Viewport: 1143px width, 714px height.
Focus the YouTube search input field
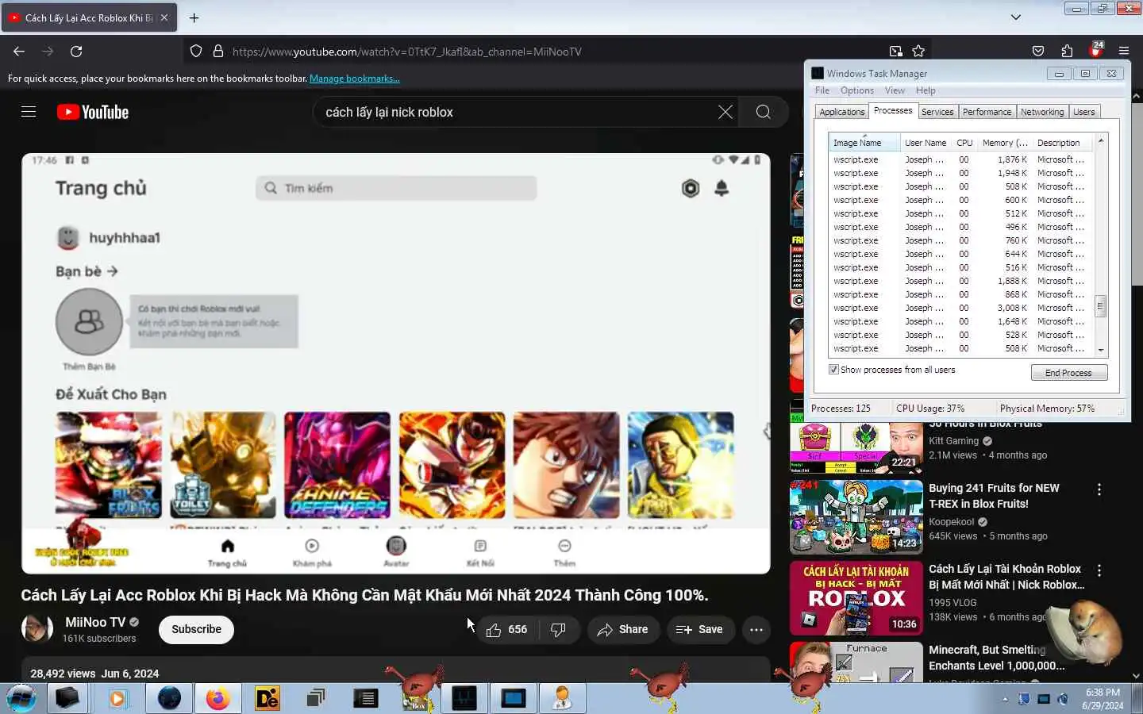coord(516,112)
